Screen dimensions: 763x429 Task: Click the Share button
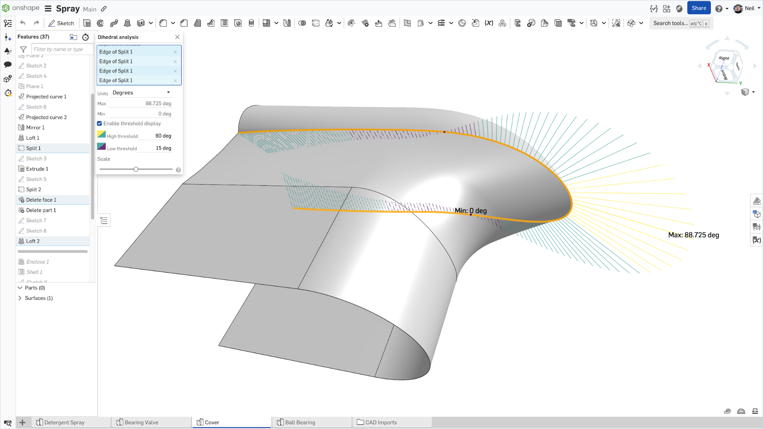point(699,8)
